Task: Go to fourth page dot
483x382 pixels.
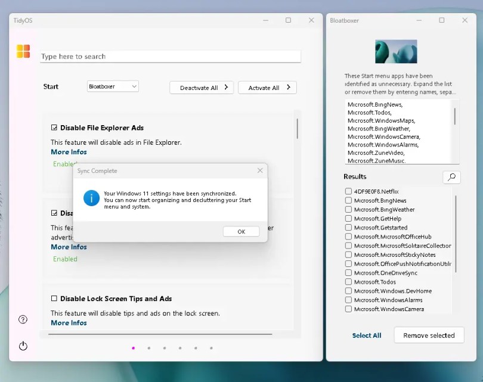Action: 180,348
